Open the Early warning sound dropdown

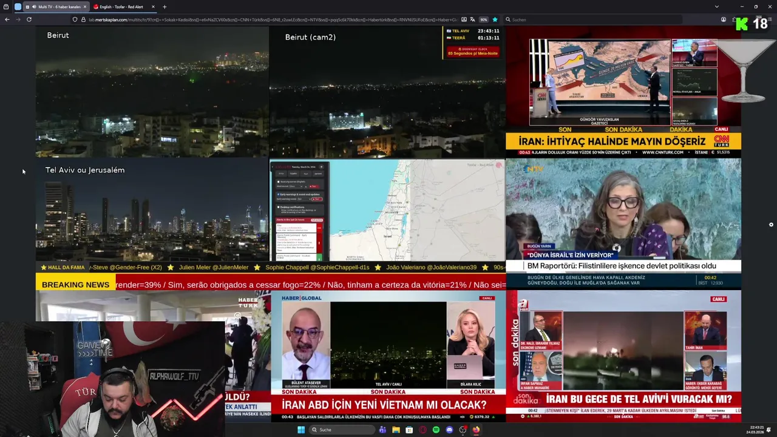coord(304,199)
